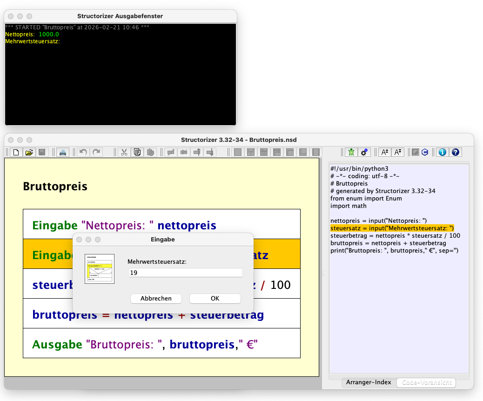Undo the last change in the Structorizer toolbar
The width and height of the screenshot is (483, 401).
[83, 152]
